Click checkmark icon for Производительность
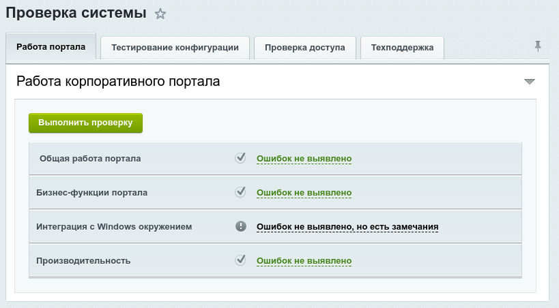Viewport: 559px width, 308px height. [x=241, y=260]
